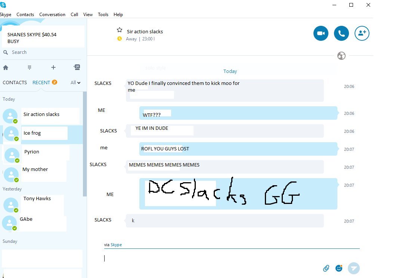The height and width of the screenshot is (278, 399).
Task: Open chat with Pyrion
Action: [41, 155]
